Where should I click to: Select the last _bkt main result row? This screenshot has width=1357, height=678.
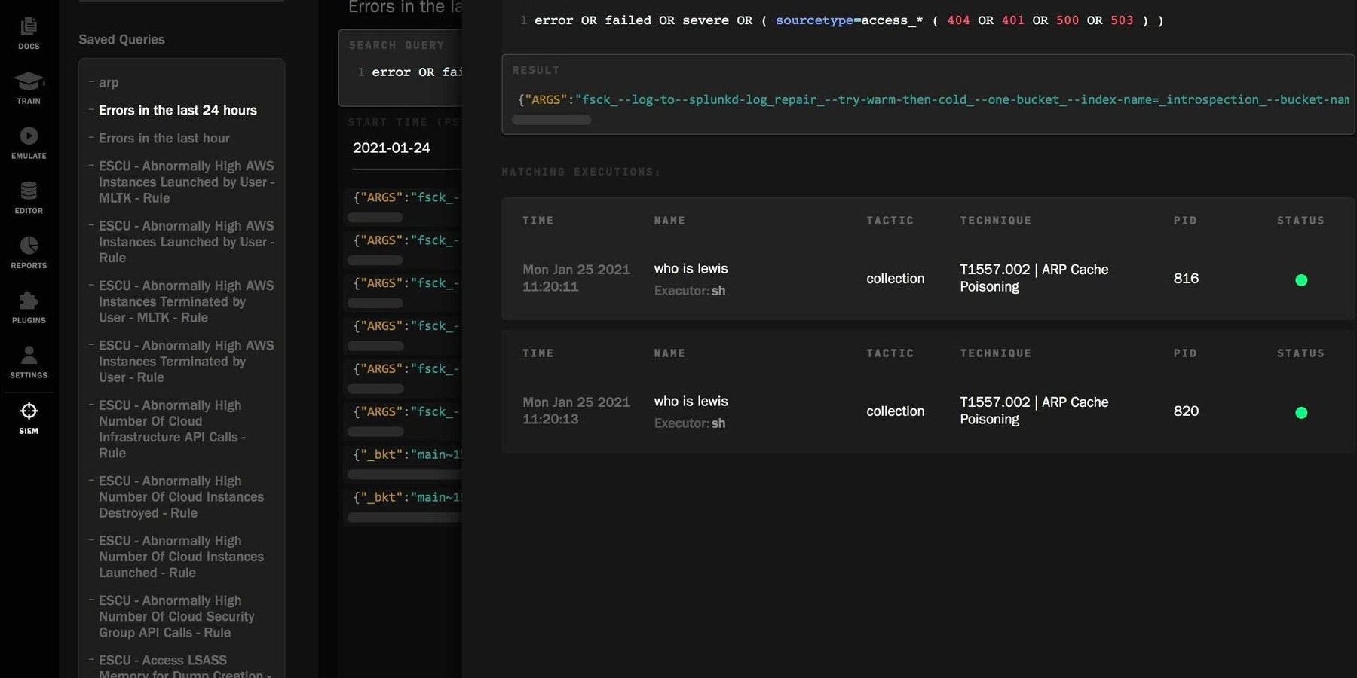[x=407, y=497]
